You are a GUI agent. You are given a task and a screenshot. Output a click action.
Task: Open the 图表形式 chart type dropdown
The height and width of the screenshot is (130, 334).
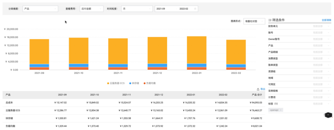pos(254,21)
